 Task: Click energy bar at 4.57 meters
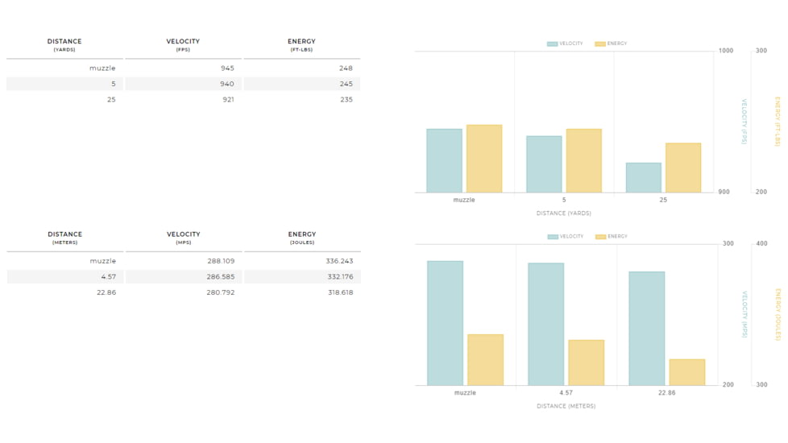tap(586, 362)
